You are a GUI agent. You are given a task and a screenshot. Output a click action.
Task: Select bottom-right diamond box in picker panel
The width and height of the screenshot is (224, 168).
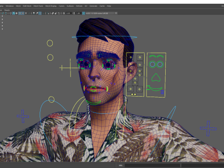click(140, 89)
